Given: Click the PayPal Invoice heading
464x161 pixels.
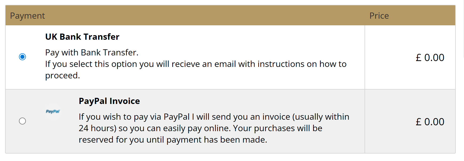Looking at the screenshot, I should point(109,101).
